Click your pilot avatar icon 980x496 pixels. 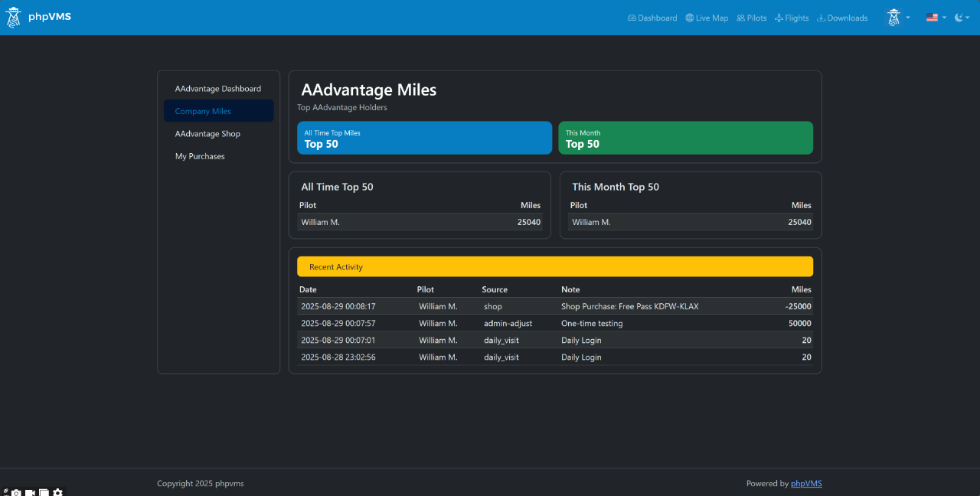[x=893, y=17]
